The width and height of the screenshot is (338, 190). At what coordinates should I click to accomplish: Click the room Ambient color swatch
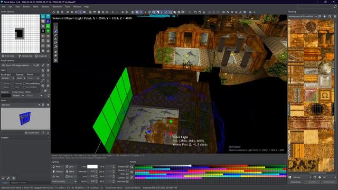pos(6,96)
